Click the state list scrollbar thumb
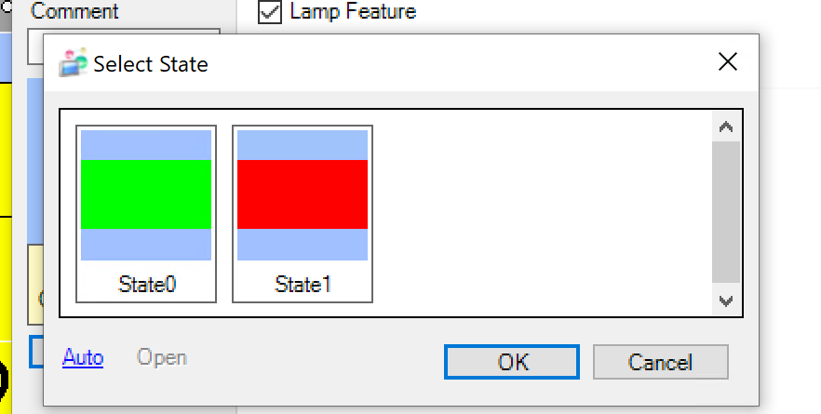 click(726, 212)
